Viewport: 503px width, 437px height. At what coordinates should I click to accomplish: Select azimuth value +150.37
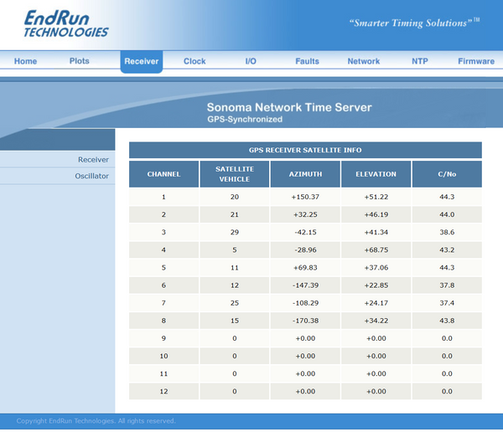(305, 197)
